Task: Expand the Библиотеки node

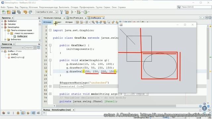Action: pyautogui.click(x=5, y=40)
